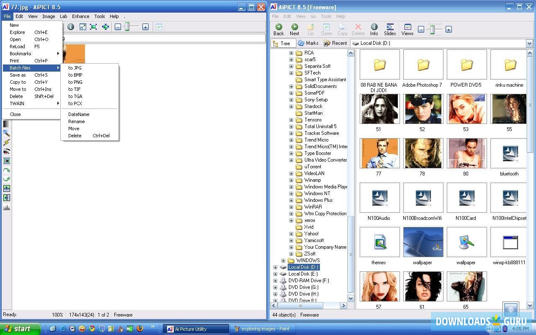This screenshot has width=536, height=335.
Task: Launch Google Chrome from the quick launch bar
Action: click(x=92, y=329)
